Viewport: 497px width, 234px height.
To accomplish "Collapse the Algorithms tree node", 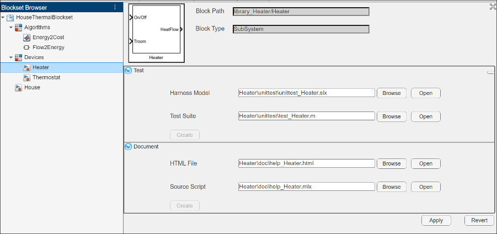I will pos(11,28).
